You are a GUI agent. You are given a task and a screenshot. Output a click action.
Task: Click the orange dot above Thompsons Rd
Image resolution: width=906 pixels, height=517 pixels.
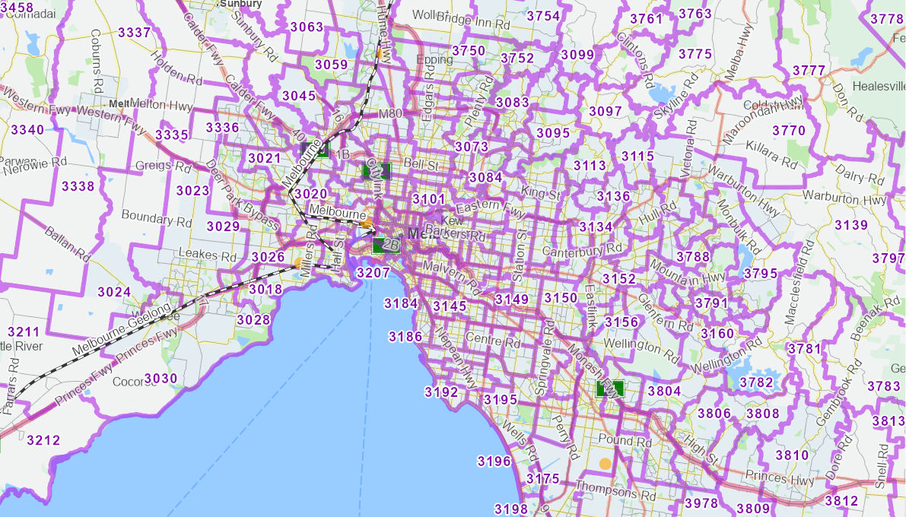[605, 463]
